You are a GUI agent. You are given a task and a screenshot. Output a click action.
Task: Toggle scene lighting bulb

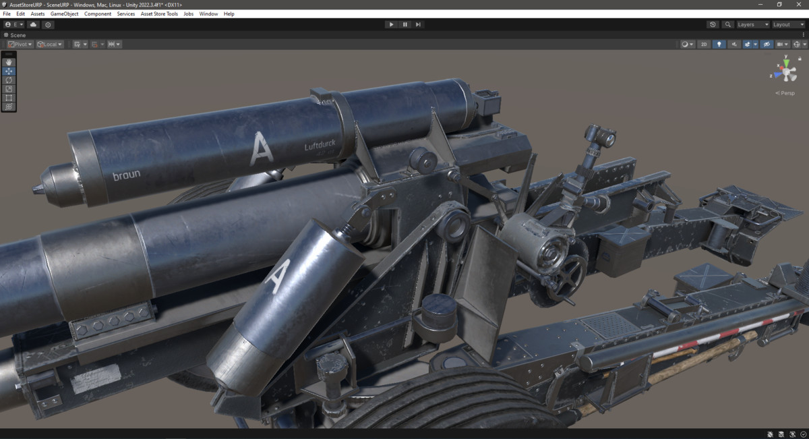719,45
